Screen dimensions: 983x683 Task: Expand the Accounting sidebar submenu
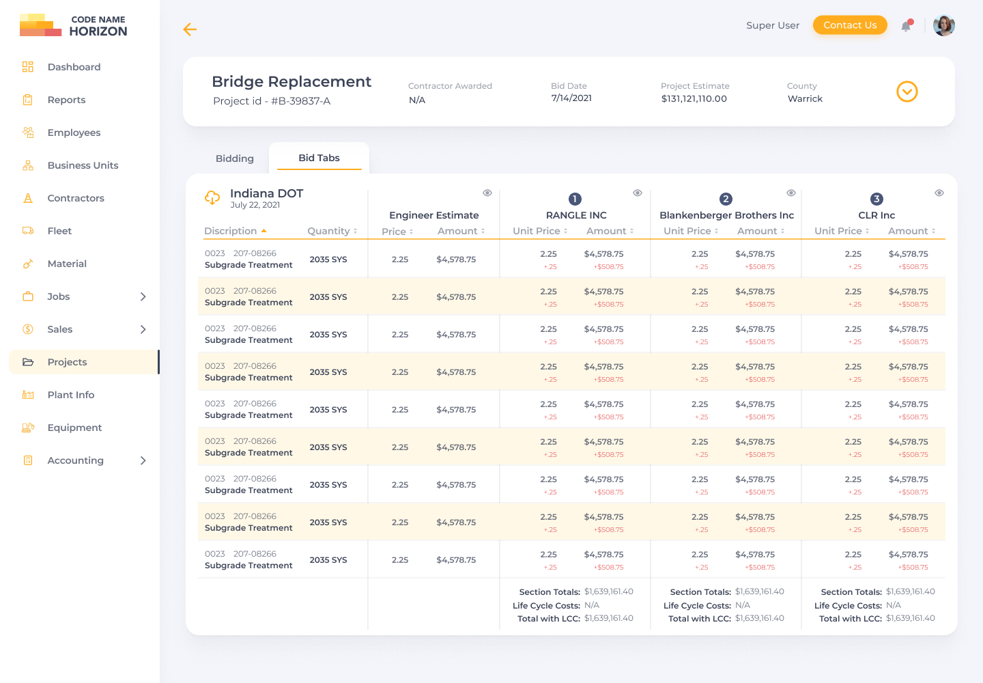143,460
